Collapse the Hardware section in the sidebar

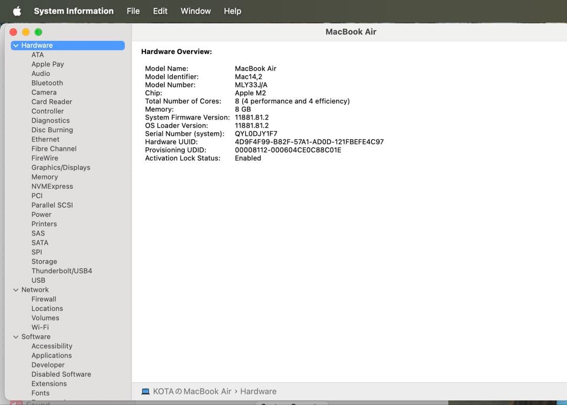coord(15,45)
